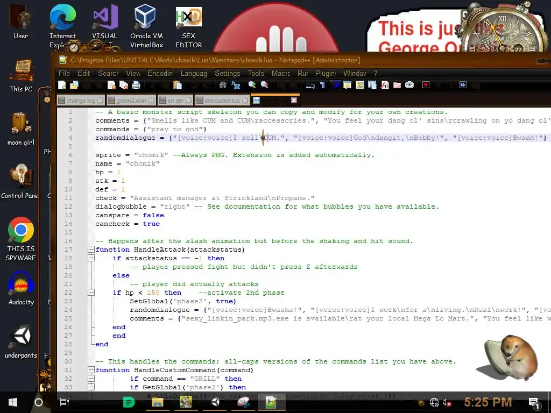This screenshot has width=551, height=413.
Task: Open the Plugins menu
Action: pos(326,73)
